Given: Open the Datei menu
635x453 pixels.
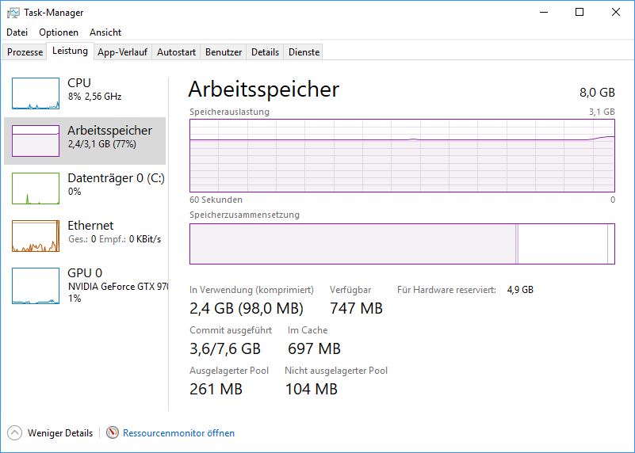Looking at the screenshot, I should pos(17,32).
